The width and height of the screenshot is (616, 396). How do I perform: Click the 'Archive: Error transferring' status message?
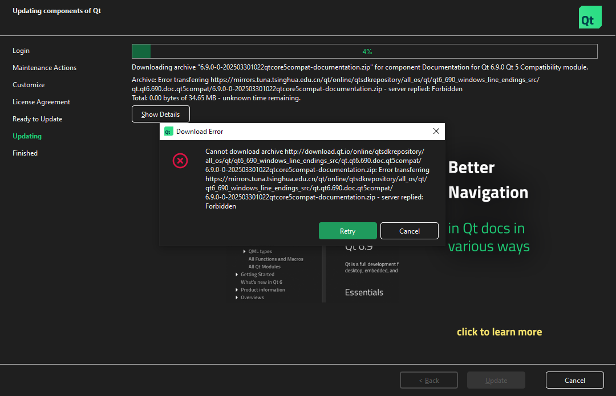[x=336, y=84]
